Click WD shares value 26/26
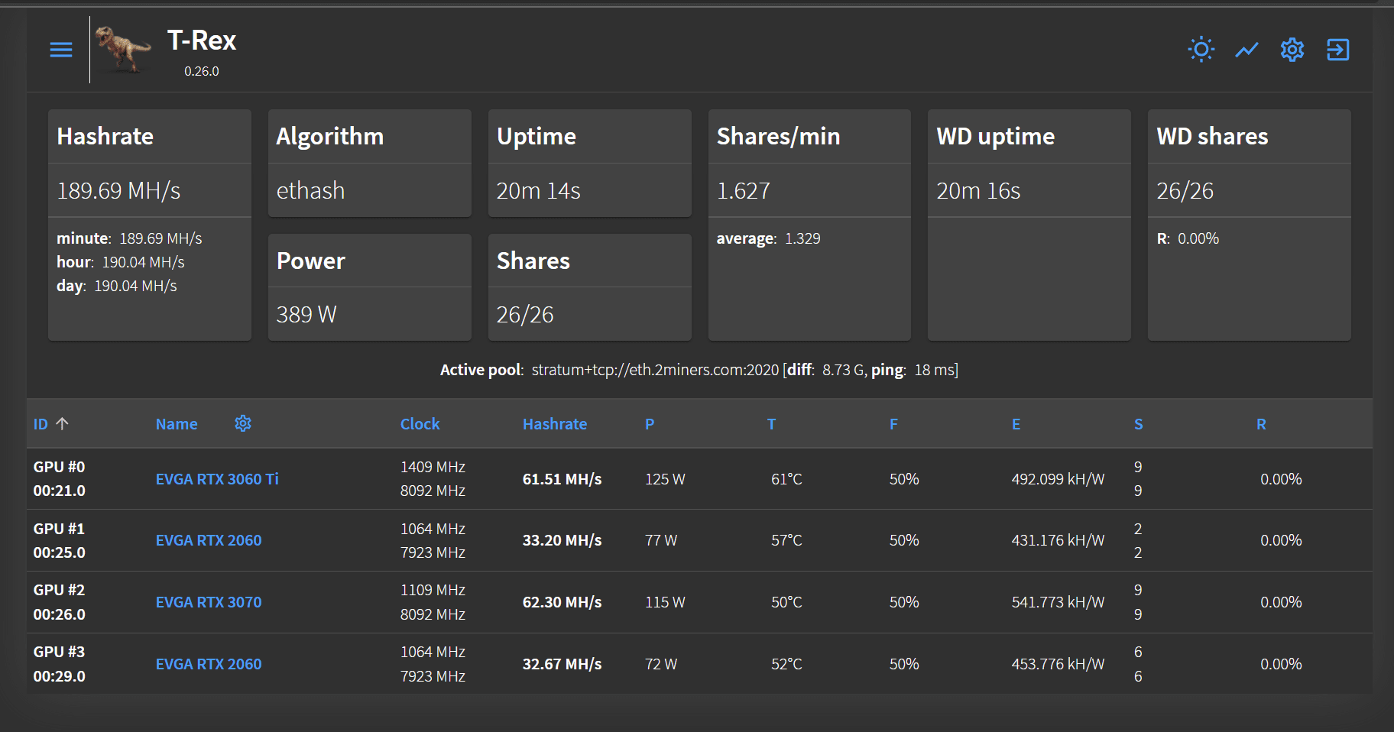Screen dimensions: 1394x732 click(1185, 190)
